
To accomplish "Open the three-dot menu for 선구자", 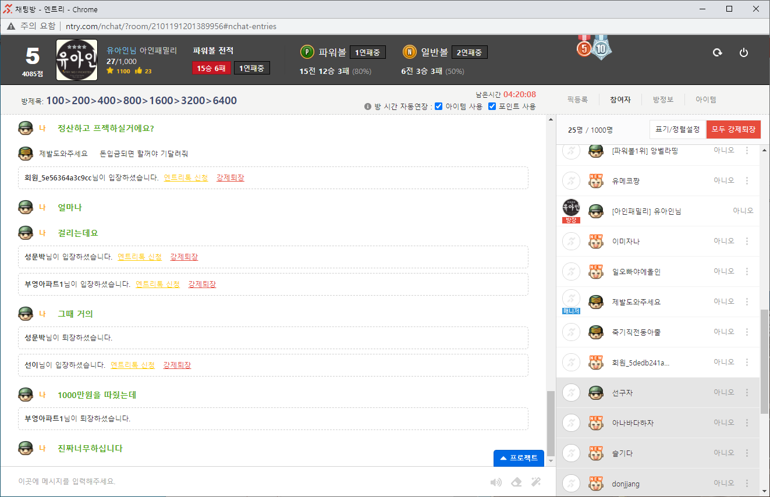I will 747,393.
